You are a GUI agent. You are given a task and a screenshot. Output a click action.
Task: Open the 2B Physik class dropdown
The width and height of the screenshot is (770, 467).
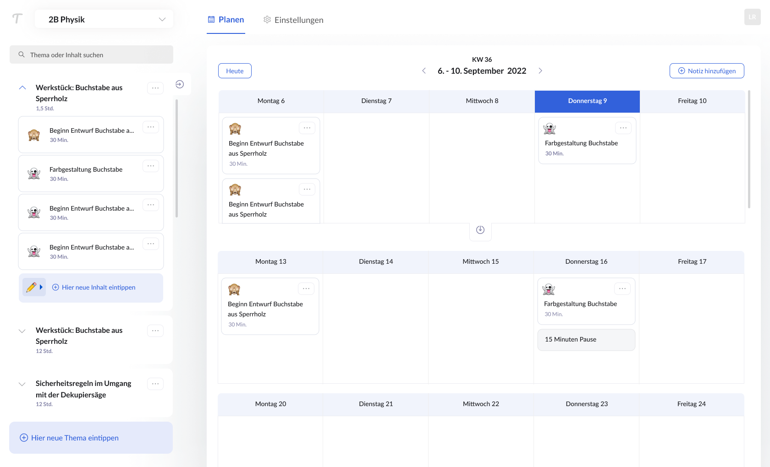point(104,19)
